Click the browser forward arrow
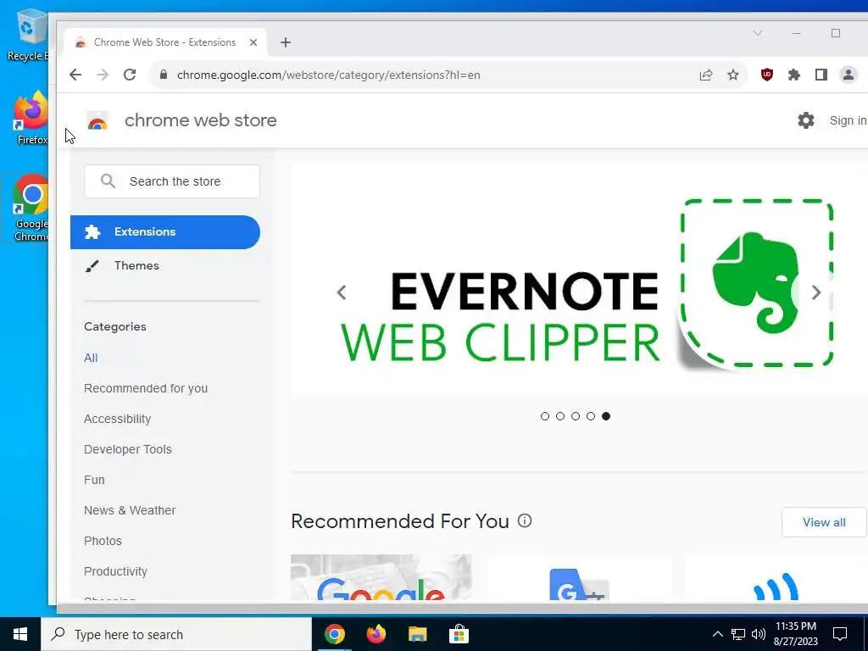 point(103,75)
